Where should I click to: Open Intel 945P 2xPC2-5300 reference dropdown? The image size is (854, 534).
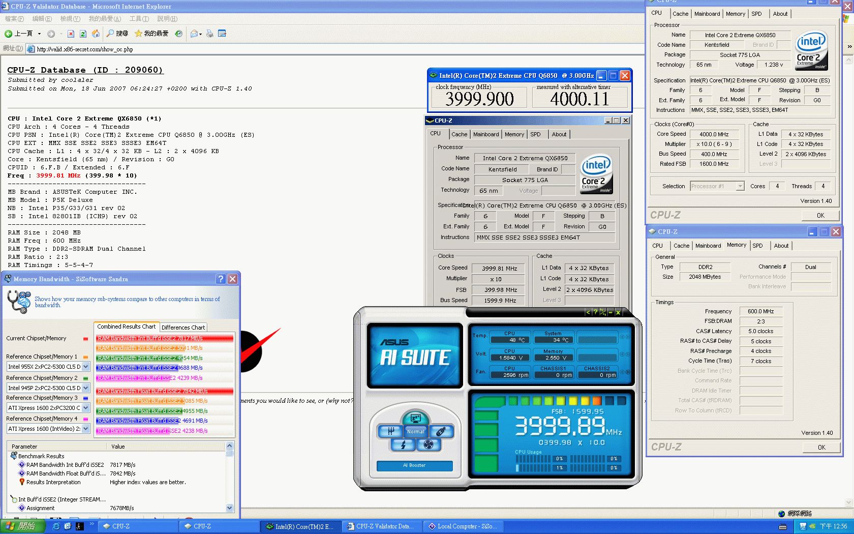coord(85,388)
